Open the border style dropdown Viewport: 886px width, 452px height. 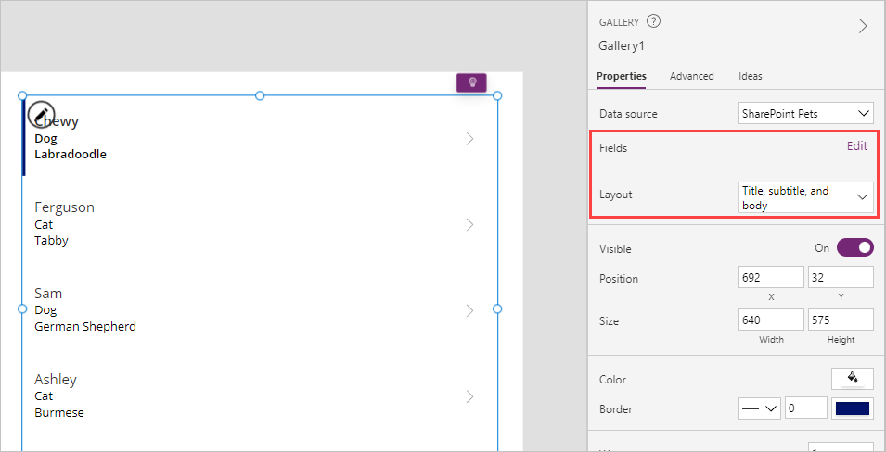point(760,408)
